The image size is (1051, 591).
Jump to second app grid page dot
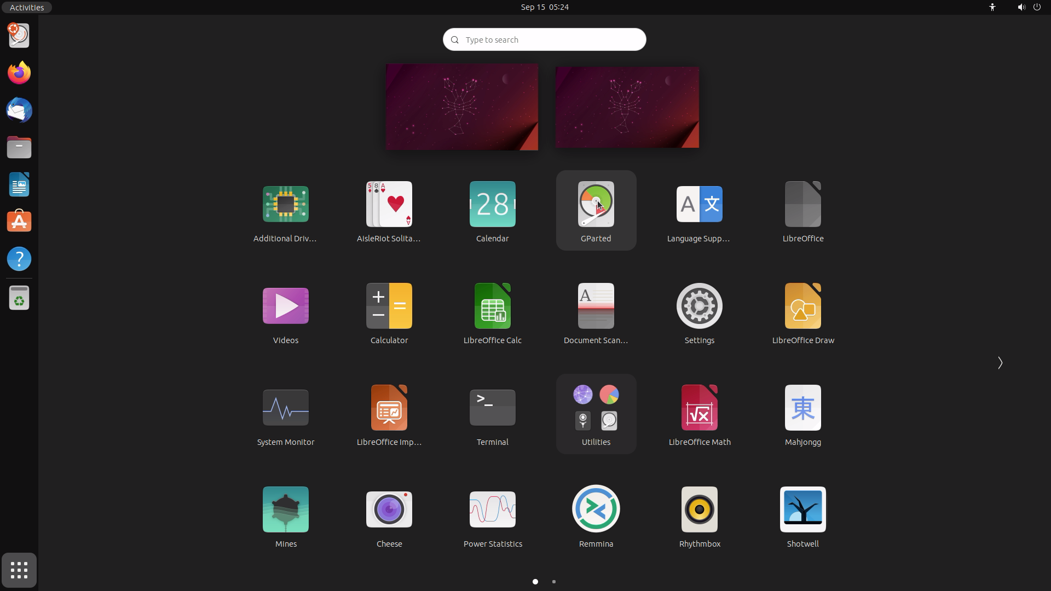click(x=553, y=582)
